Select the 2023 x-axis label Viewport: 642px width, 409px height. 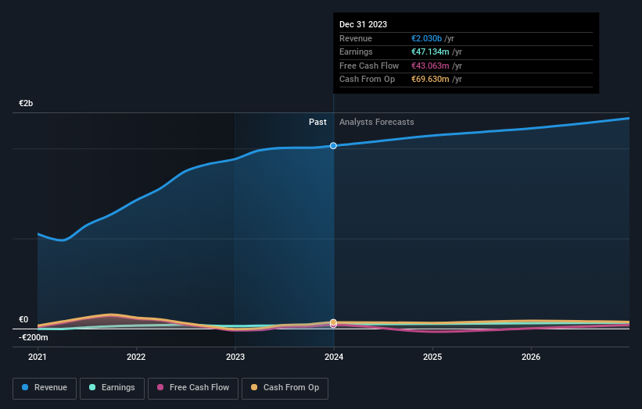[235, 357]
